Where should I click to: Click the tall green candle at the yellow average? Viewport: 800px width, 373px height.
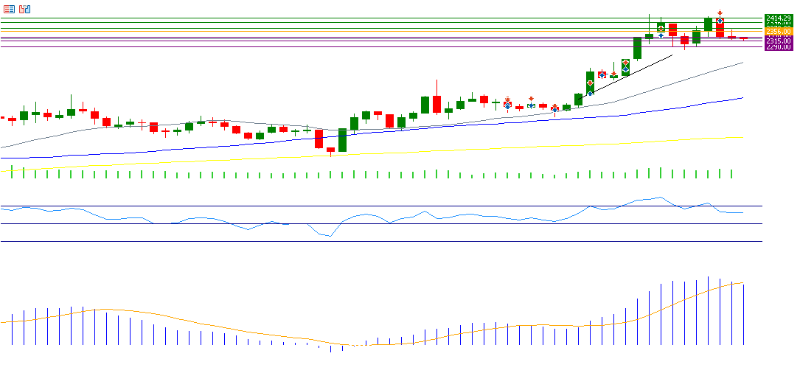point(342,140)
